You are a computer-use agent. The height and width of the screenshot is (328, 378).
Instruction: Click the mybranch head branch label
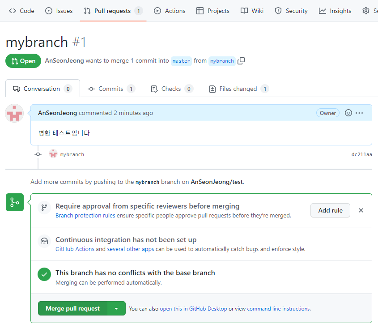tap(222, 61)
